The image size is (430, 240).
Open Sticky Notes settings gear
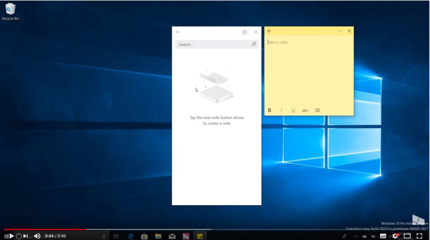[245, 32]
